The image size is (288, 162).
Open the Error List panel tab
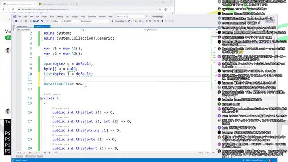(x=19, y=156)
